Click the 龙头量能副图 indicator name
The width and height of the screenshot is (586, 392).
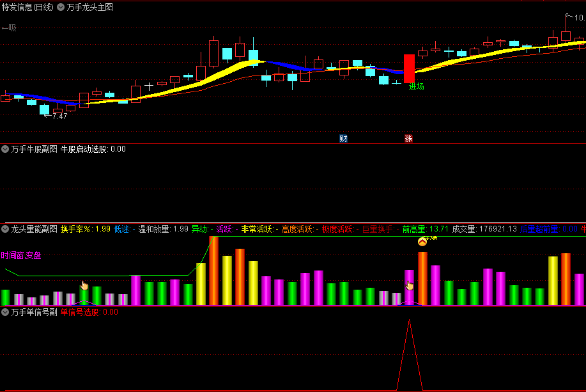tap(34, 229)
